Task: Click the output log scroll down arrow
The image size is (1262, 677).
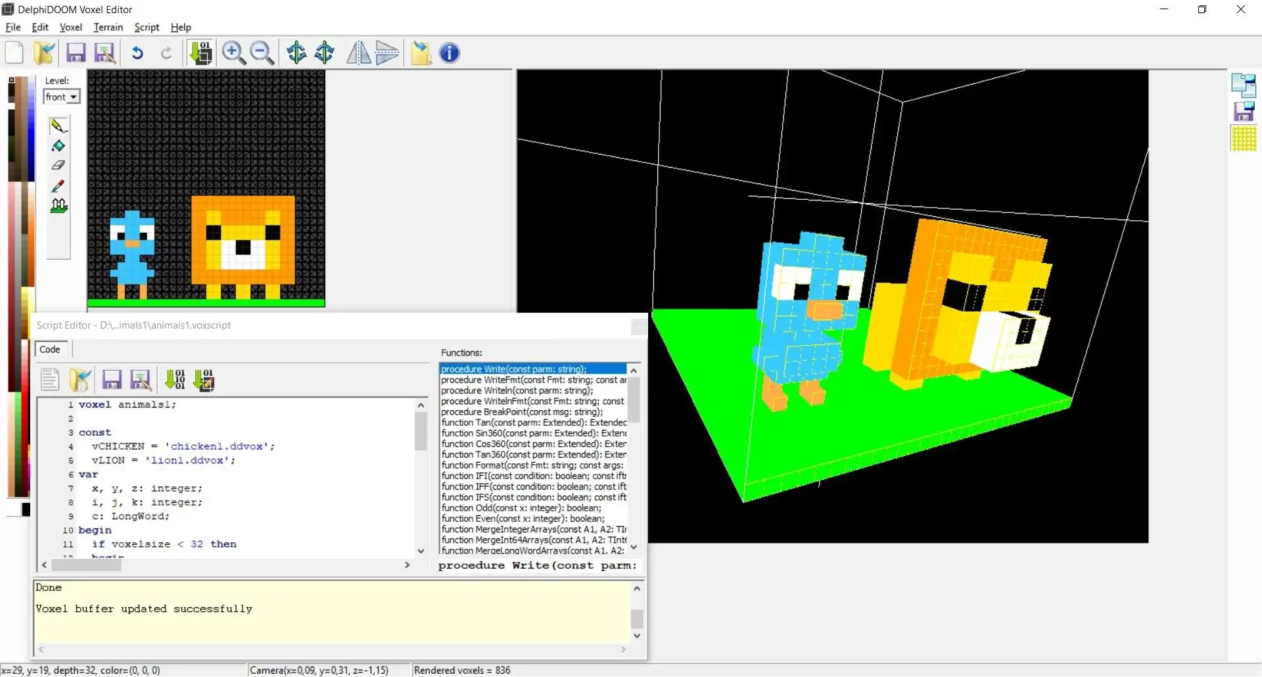Action: pyautogui.click(x=637, y=636)
